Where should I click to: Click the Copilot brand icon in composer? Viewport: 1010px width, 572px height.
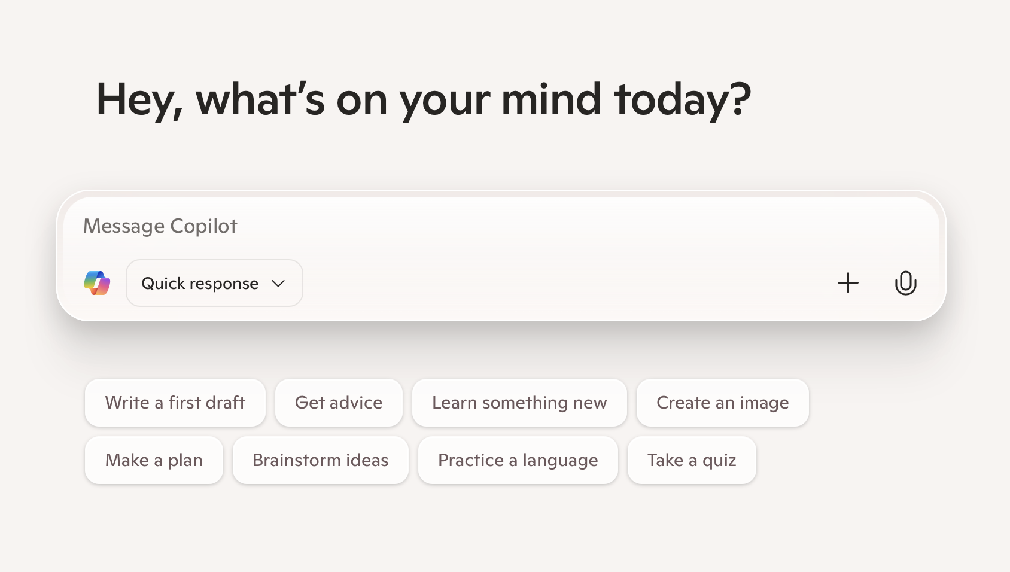(97, 283)
